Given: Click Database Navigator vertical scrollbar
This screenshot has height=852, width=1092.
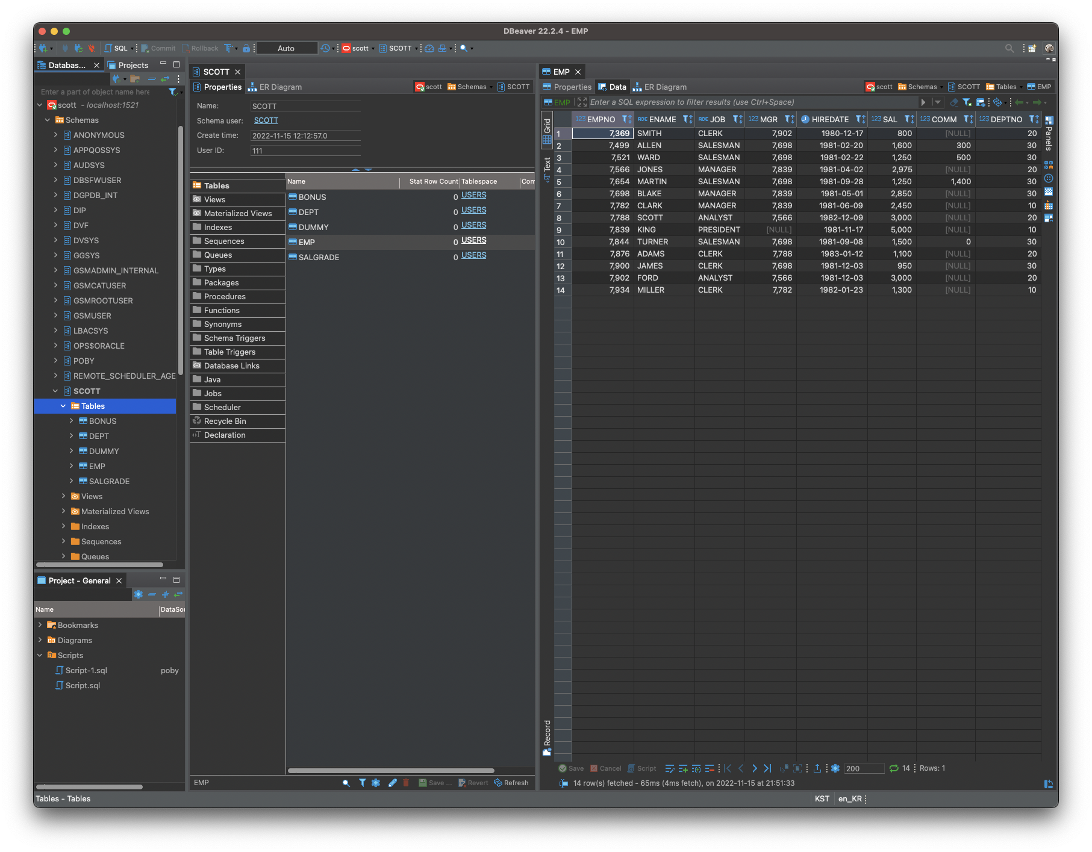Looking at the screenshot, I should [181, 250].
